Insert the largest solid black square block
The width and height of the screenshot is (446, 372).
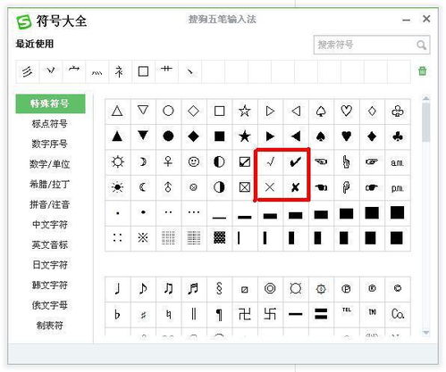[398, 212]
